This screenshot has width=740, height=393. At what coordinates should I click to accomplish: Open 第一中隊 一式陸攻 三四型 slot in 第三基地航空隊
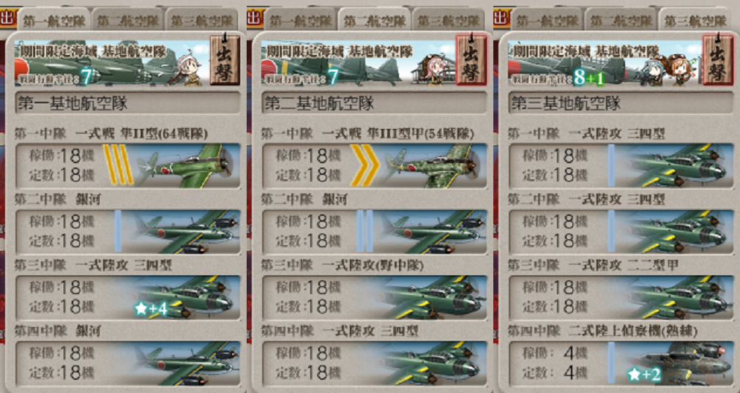pyautogui.click(x=621, y=166)
